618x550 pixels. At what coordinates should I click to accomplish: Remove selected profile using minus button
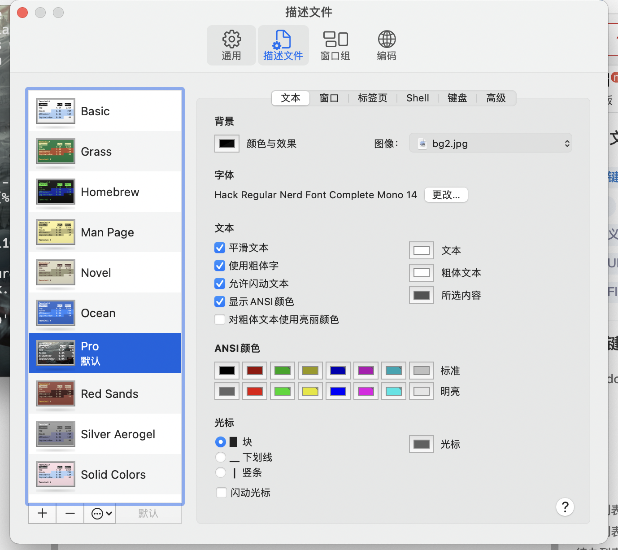click(x=70, y=513)
